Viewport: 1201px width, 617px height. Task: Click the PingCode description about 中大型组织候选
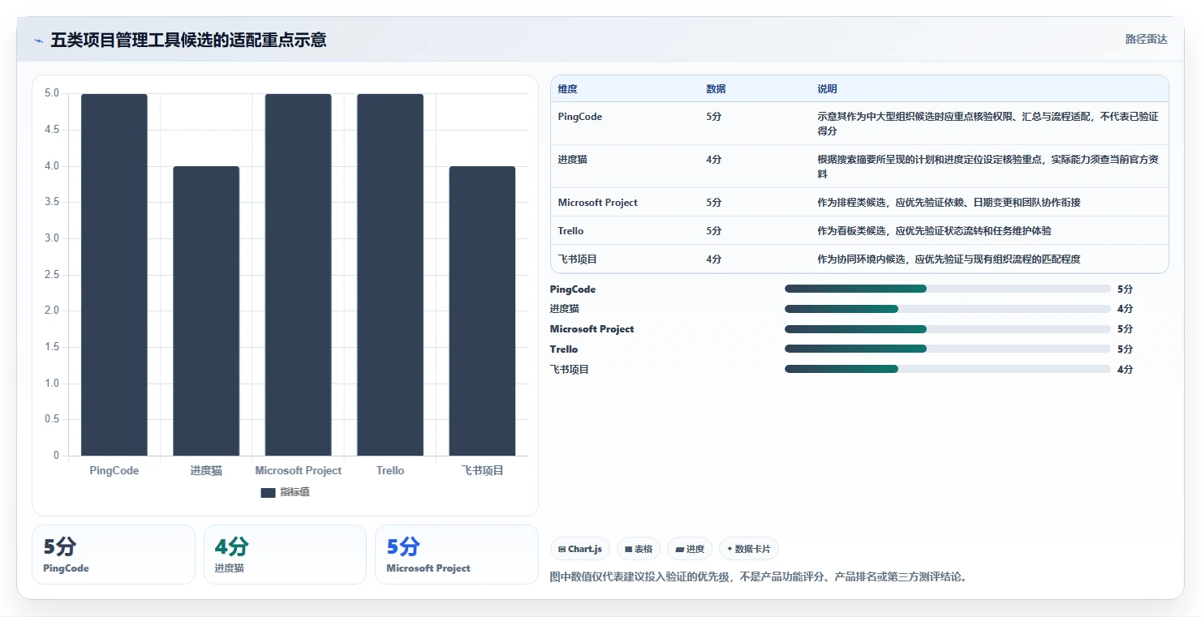pos(988,123)
